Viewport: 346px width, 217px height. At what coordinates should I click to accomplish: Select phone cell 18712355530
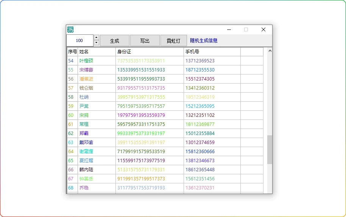212,70
